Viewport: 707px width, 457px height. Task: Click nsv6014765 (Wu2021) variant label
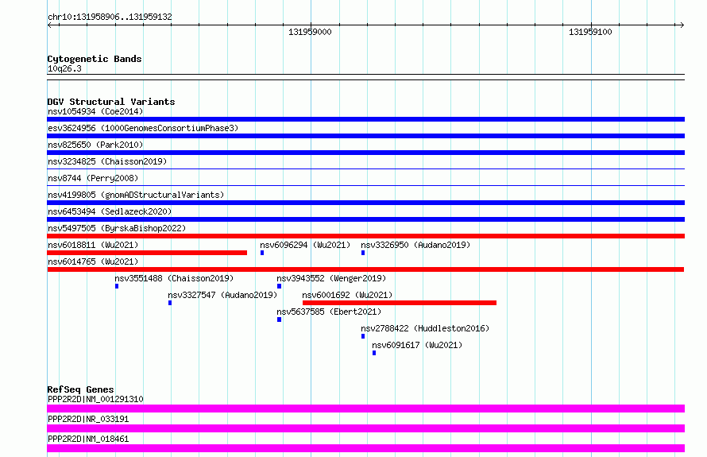pyautogui.click(x=93, y=261)
